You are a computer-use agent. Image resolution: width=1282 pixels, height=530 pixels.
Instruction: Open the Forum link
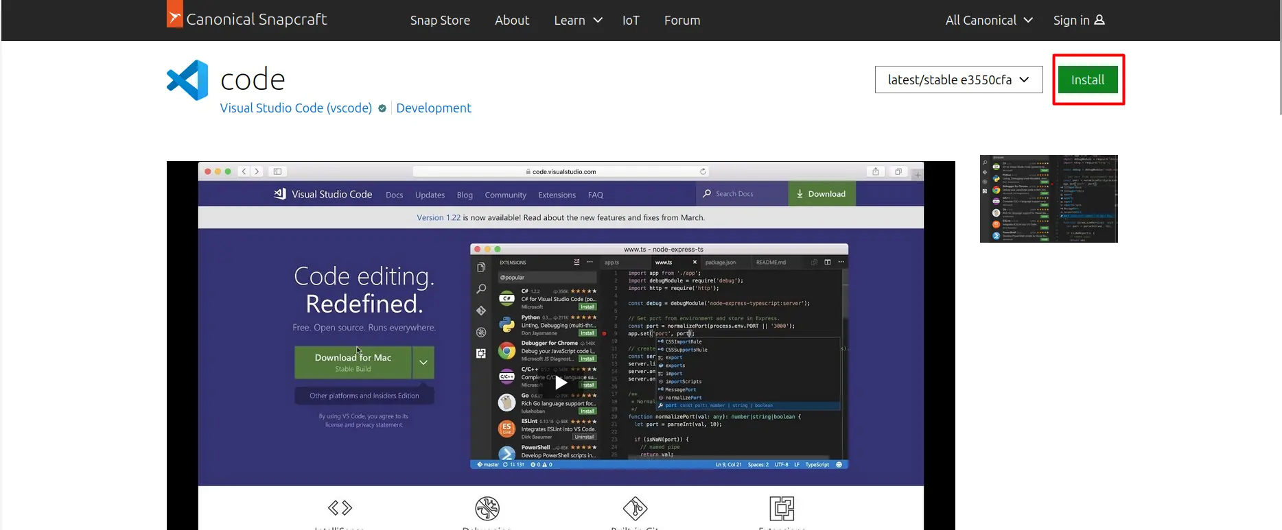682,21
